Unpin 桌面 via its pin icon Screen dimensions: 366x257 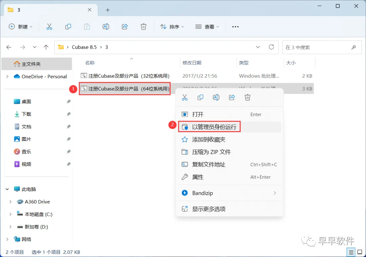tap(68, 102)
